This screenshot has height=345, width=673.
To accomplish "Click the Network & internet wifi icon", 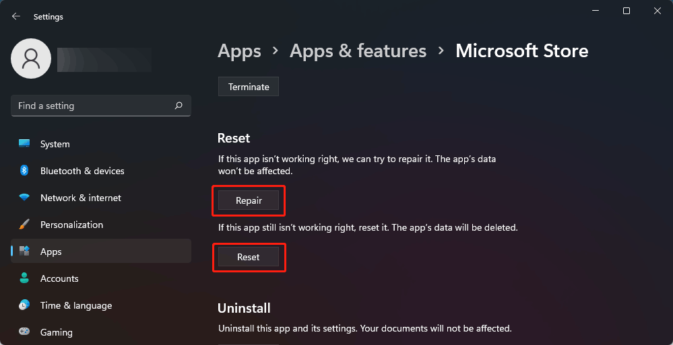I will point(24,198).
